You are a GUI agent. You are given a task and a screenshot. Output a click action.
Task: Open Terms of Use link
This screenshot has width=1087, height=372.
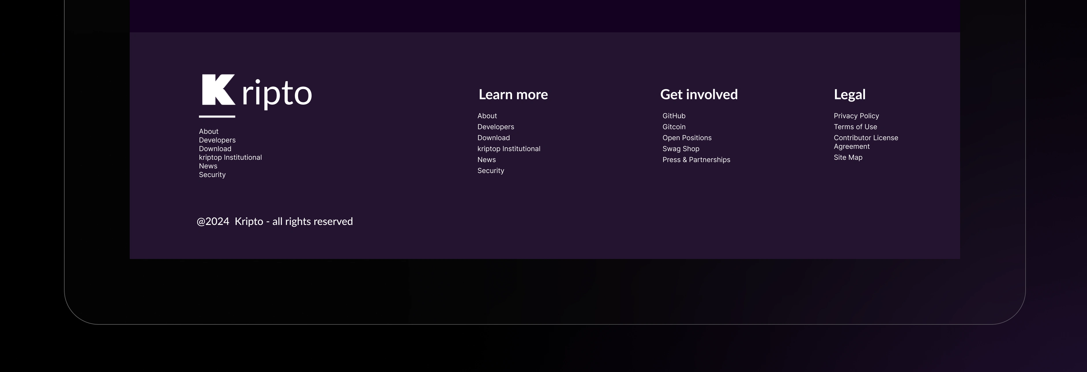coord(855,127)
